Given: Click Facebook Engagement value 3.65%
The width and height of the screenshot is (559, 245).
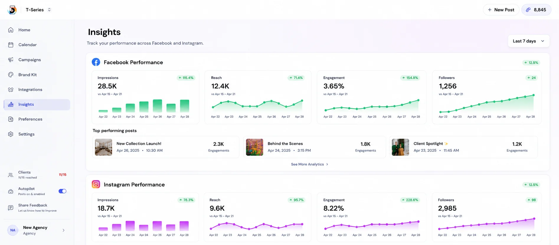Looking at the screenshot, I should (x=334, y=86).
